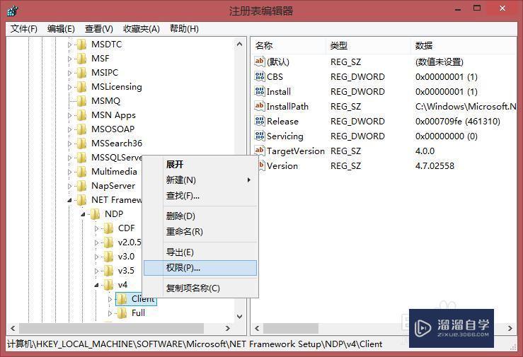Click tree pane scroll up arrow
This screenshot has width=523, height=357.
[x=239, y=44]
